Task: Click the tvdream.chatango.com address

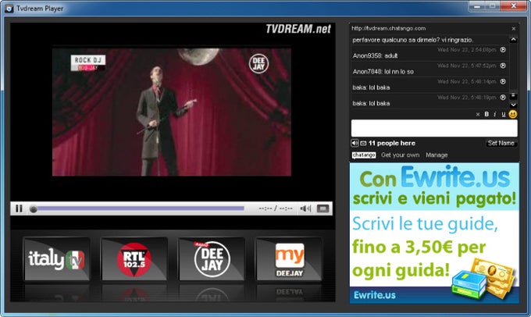Action: pyautogui.click(x=388, y=28)
